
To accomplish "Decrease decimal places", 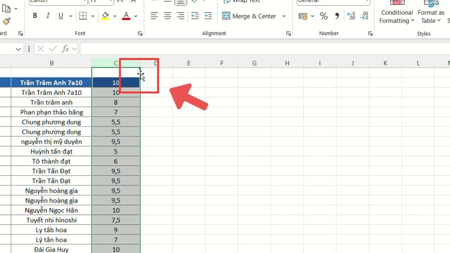I will [x=364, y=16].
